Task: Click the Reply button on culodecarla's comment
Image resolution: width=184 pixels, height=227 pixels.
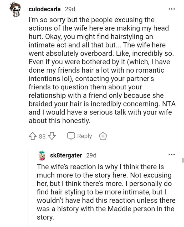Action: point(85,136)
